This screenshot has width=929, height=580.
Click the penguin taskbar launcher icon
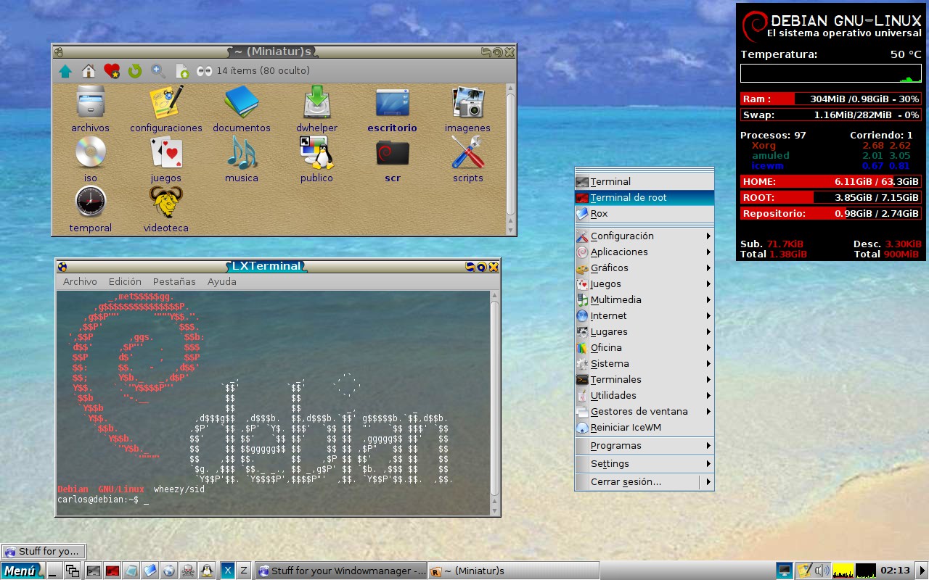click(207, 571)
